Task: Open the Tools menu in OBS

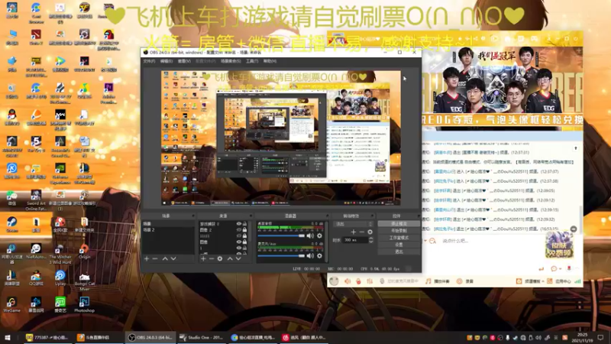Action: pos(252,61)
